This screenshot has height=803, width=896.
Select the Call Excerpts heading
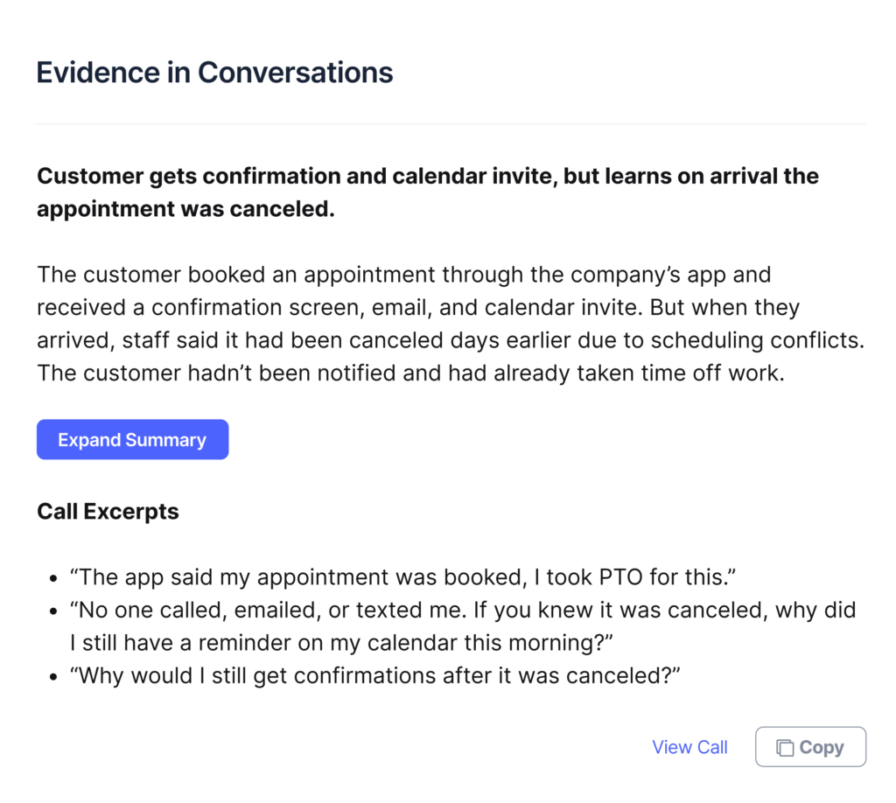pos(108,511)
